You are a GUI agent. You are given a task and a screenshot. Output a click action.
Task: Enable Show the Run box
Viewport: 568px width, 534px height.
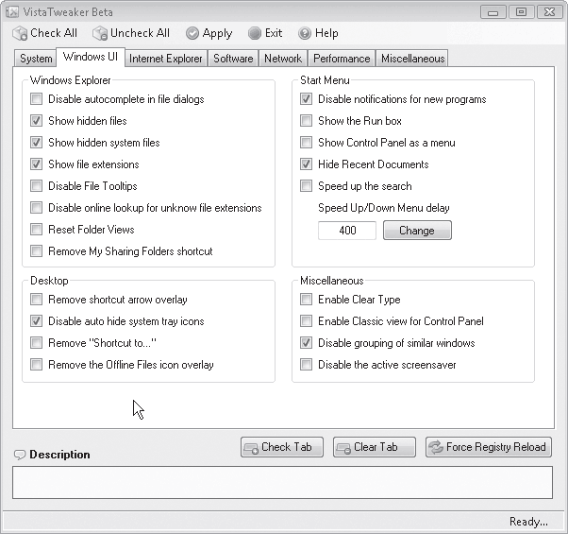point(306,121)
